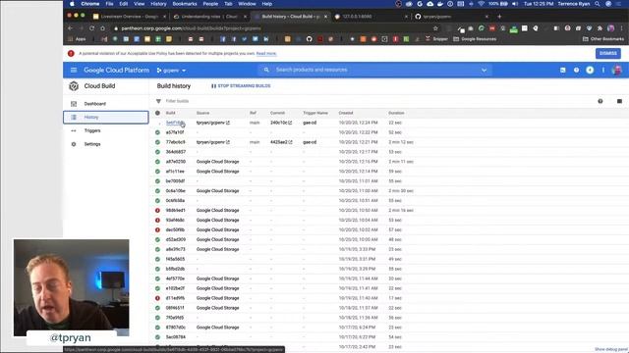Click build a87e0250

pyautogui.click(x=176, y=162)
